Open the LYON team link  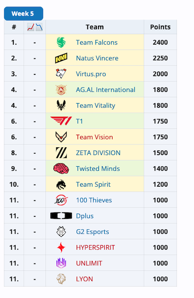click(x=84, y=279)
